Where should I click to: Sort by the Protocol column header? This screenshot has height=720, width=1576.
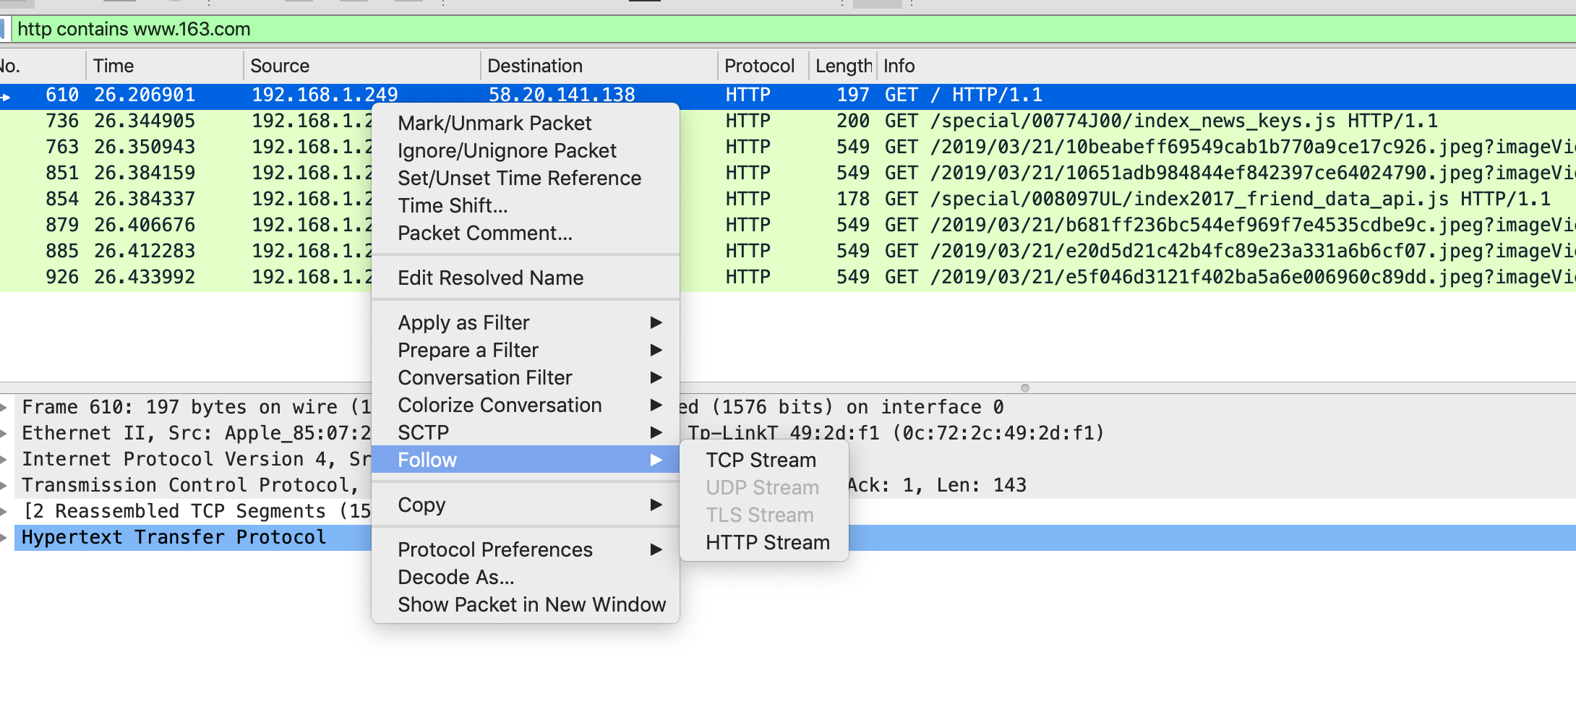(763, 66)
